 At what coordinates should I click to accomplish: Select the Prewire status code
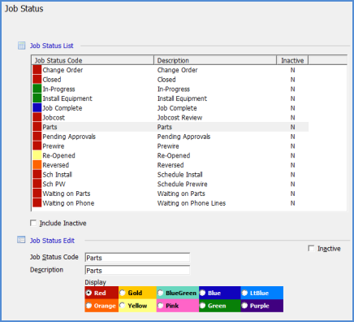[54, 146]
